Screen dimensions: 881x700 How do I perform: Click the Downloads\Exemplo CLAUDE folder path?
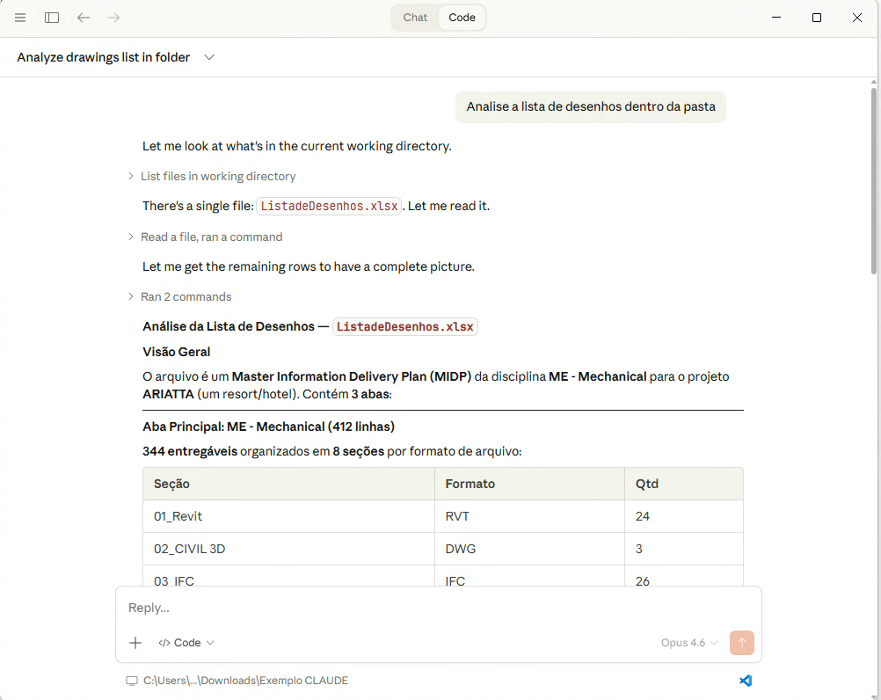[245, 681]
